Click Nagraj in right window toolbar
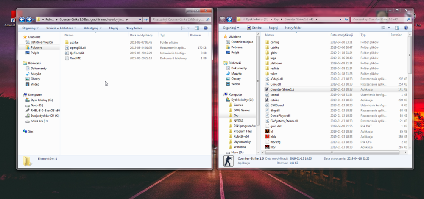The width and height of the screenshot is (424, 199). tap(273, 28)
